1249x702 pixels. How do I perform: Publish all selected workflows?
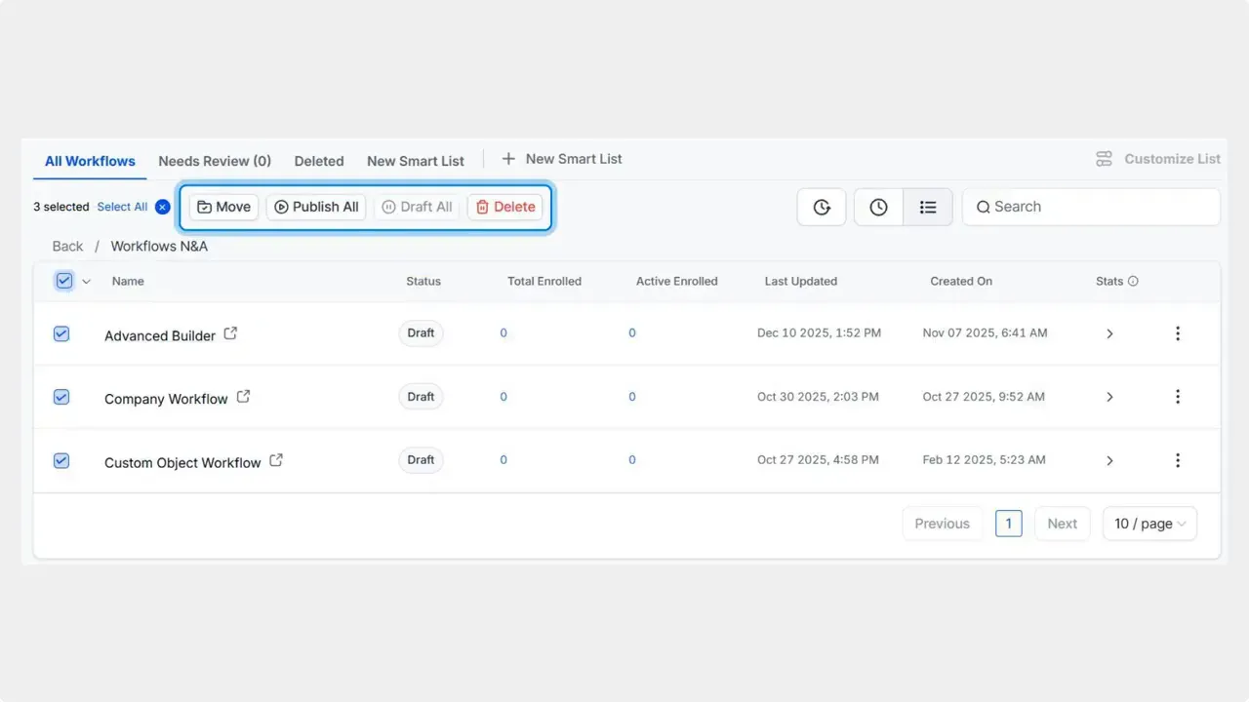(316, 207)
